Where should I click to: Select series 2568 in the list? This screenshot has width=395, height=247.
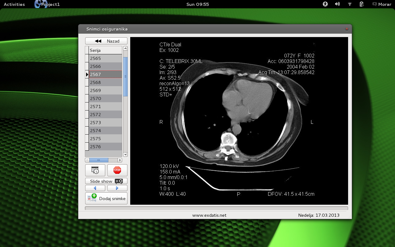[106, 82]
